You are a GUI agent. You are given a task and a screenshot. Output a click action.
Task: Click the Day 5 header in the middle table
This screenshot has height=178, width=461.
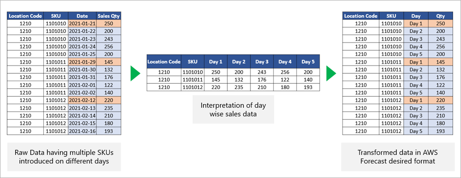(308, 62)
